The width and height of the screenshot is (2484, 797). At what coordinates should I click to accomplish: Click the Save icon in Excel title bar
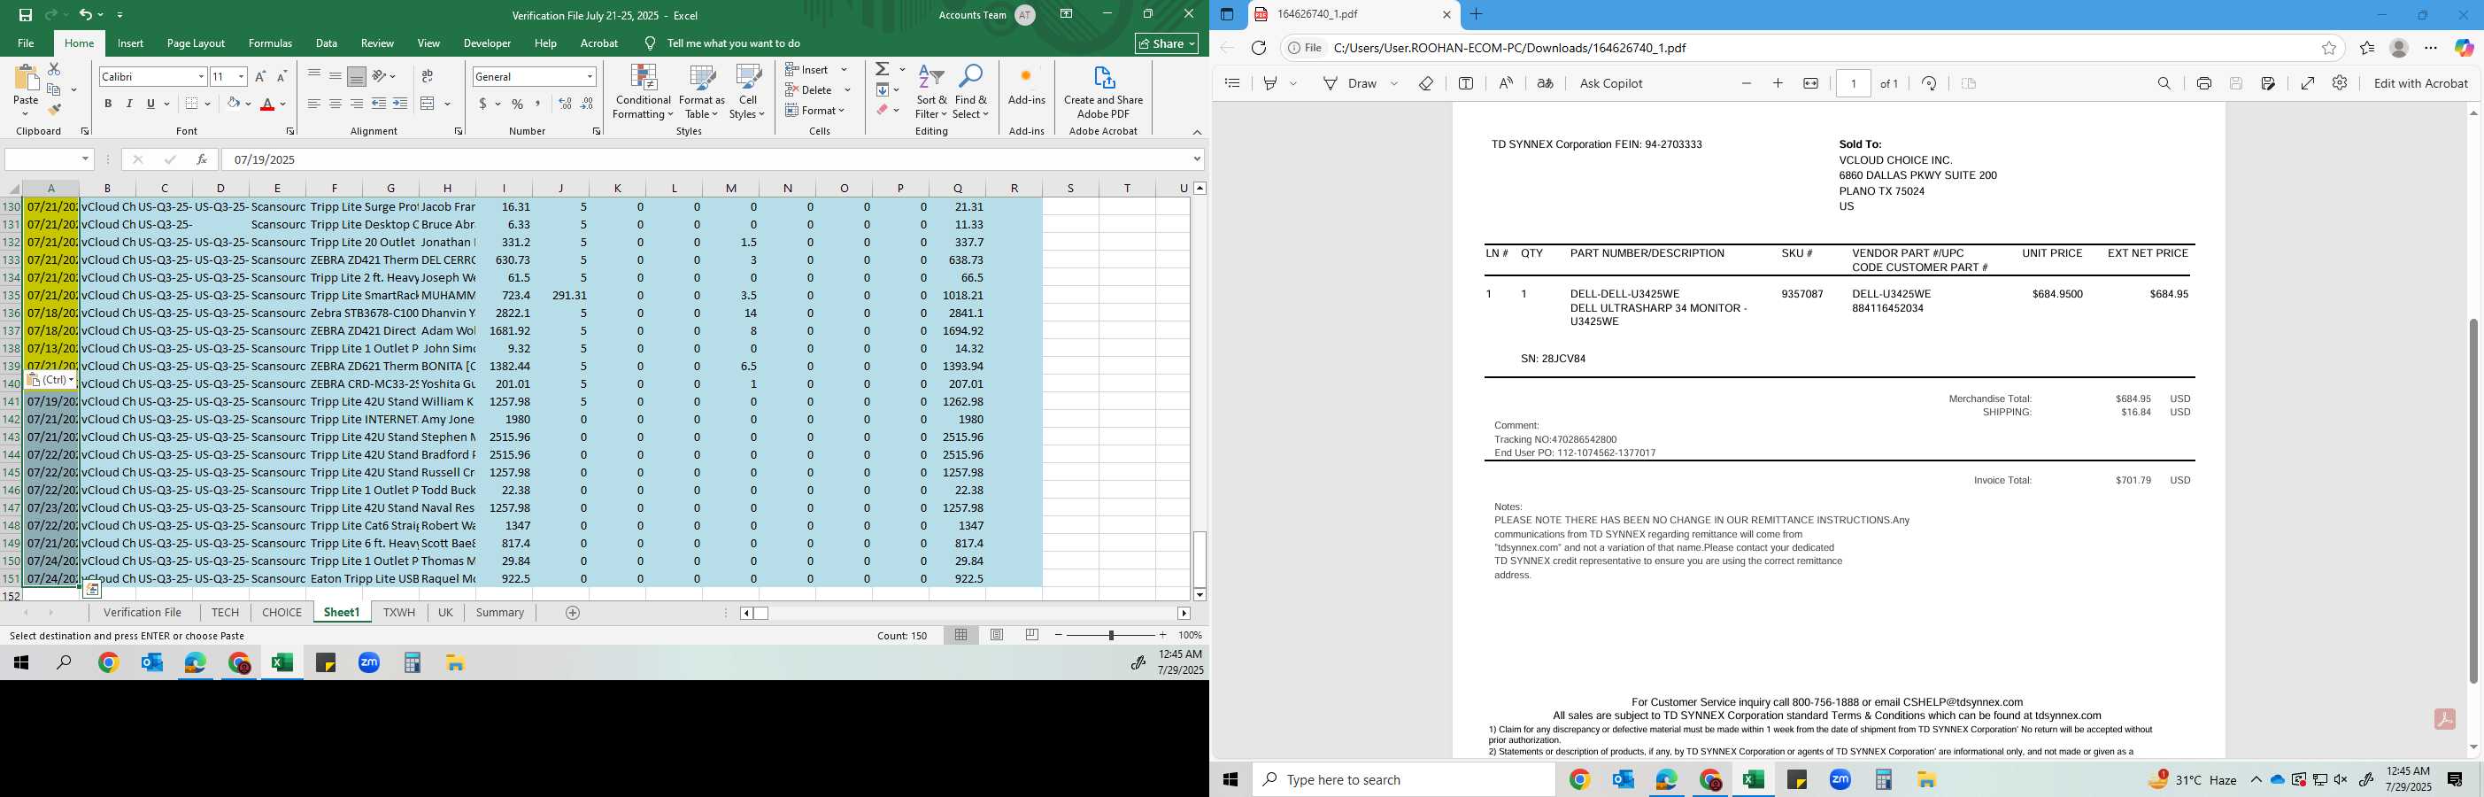point(25,14)
